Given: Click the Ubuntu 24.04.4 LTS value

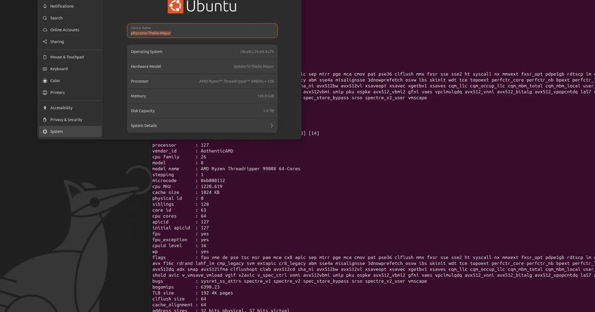Looking at the screenshot, I should [x=257, y=52].
